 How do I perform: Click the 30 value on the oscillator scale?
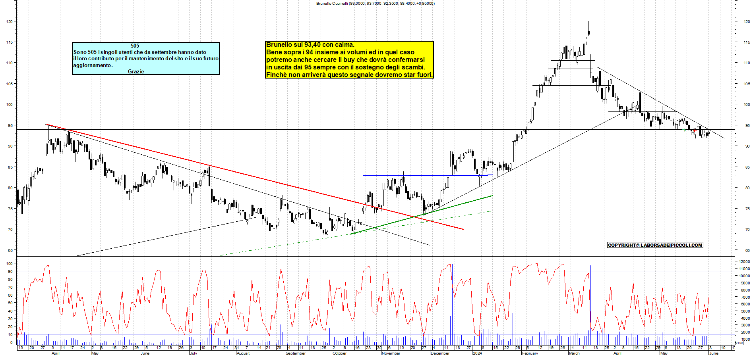(x=10, y=319)
